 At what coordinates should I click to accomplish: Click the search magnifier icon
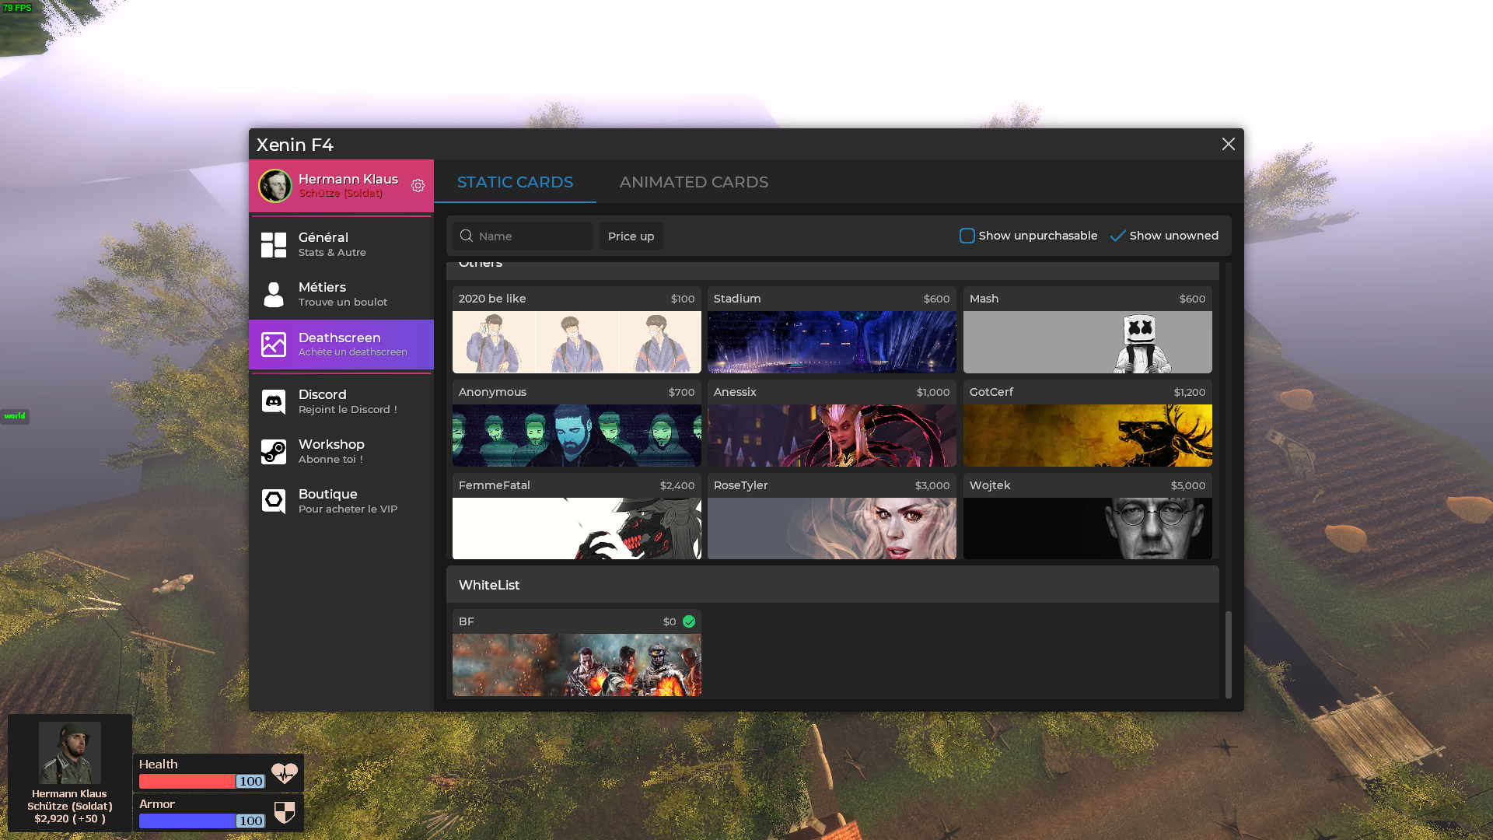coord(467,236)
